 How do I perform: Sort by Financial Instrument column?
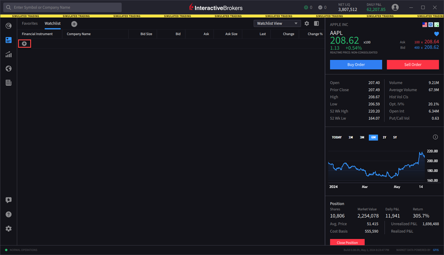tap(37, 34)
